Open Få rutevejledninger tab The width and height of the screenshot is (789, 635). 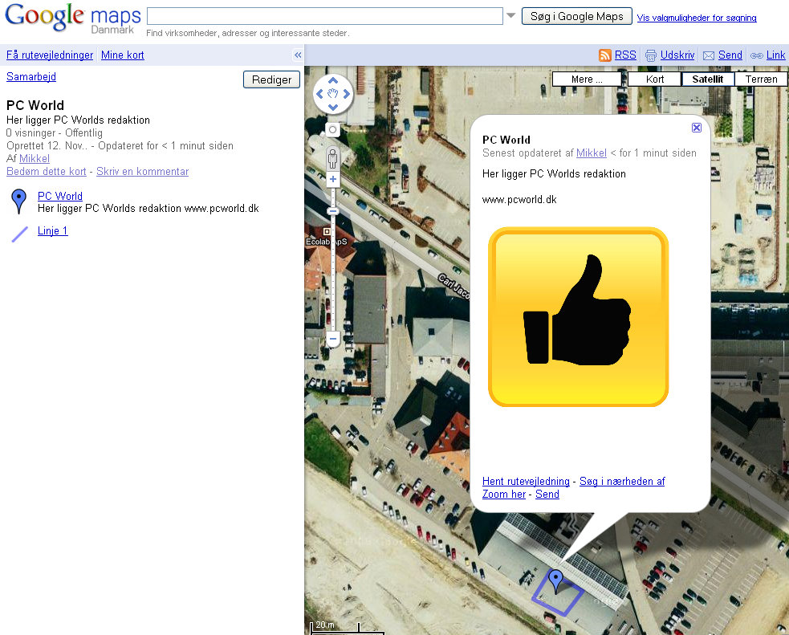50,55
